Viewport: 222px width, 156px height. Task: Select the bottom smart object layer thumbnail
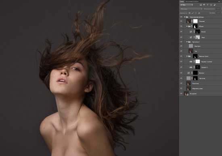click(186, 94)
